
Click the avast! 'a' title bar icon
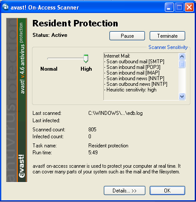point(6,7)
